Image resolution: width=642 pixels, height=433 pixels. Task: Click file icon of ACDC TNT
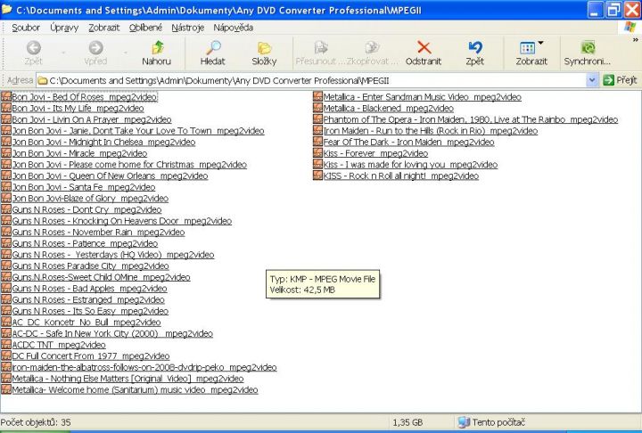click(x=6, y=345)
